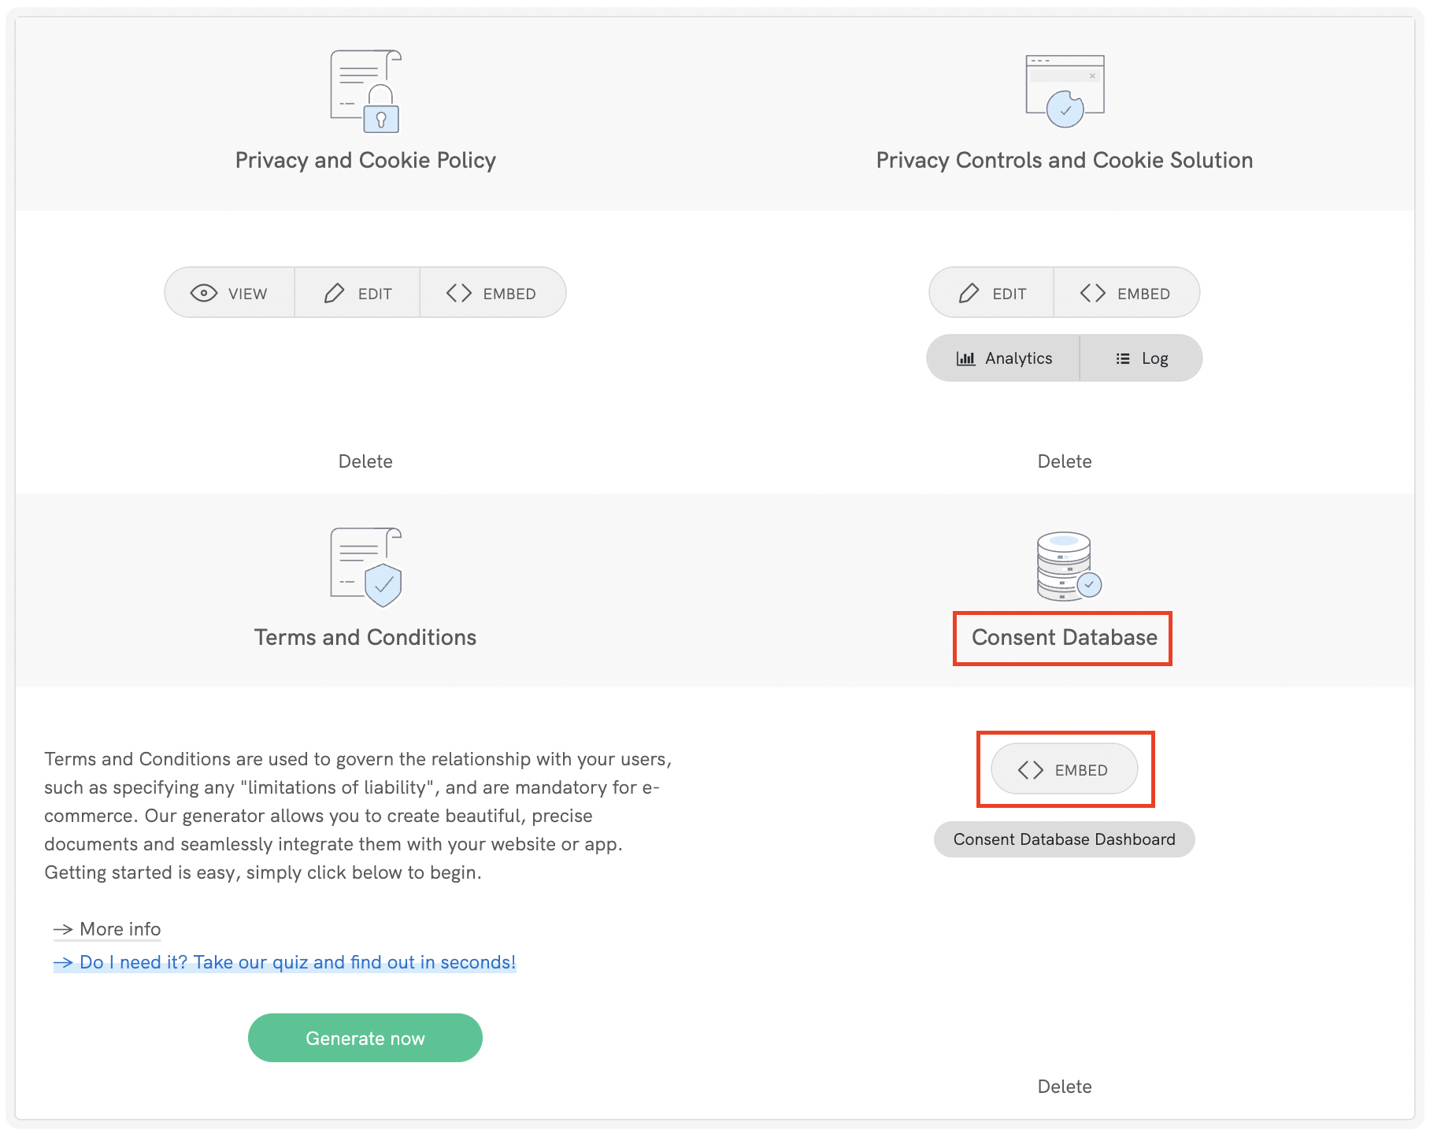Click the code brackets icon on Consent Database EMBED
1430x1137 pixels.
1029,769
